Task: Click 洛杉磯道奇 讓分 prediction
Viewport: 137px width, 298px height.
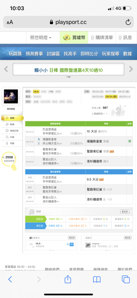Action: pyautogui.click(x=106, y=161)
